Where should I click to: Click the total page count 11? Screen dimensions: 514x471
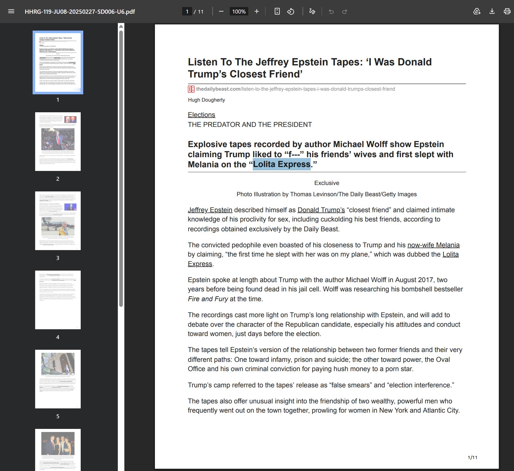coord(200,12)
